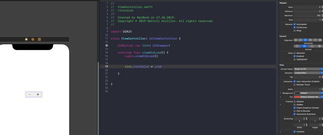Toggle User Interaction Enabled

click(x=294, y=82)
